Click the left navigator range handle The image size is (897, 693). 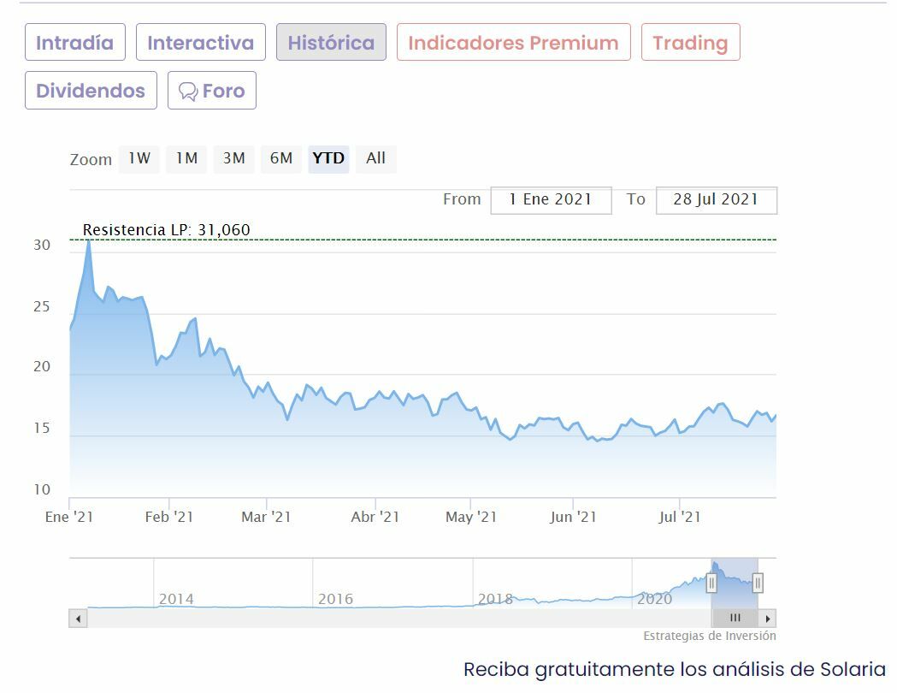tap(711, 583)
